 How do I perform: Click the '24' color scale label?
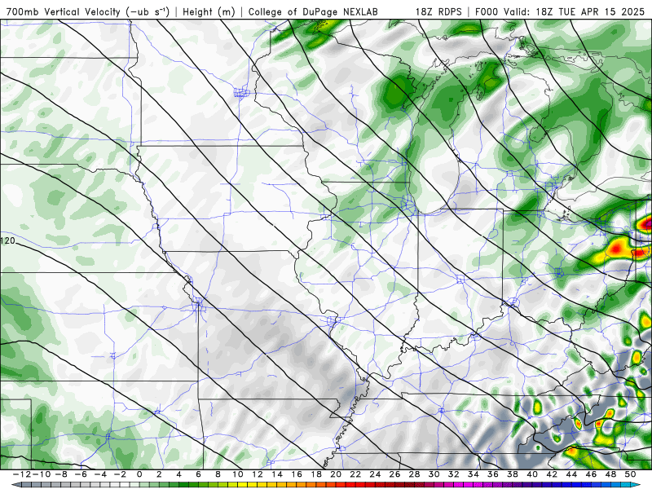375,474
